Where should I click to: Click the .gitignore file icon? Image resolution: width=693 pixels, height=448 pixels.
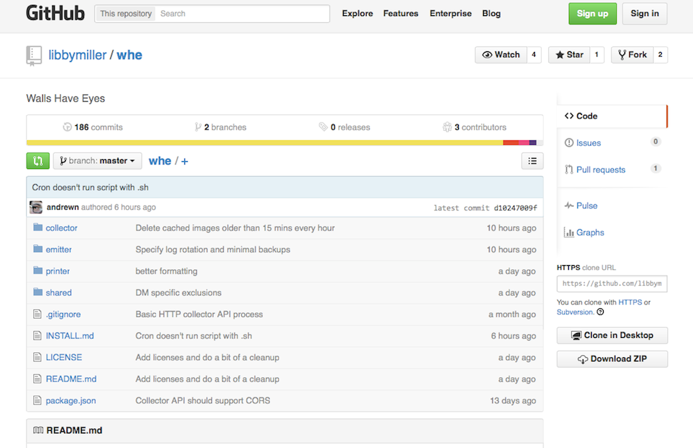[x=37, y=314]
